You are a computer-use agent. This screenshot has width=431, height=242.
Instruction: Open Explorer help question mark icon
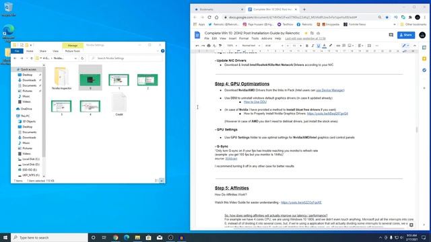(x=162, y=51)
